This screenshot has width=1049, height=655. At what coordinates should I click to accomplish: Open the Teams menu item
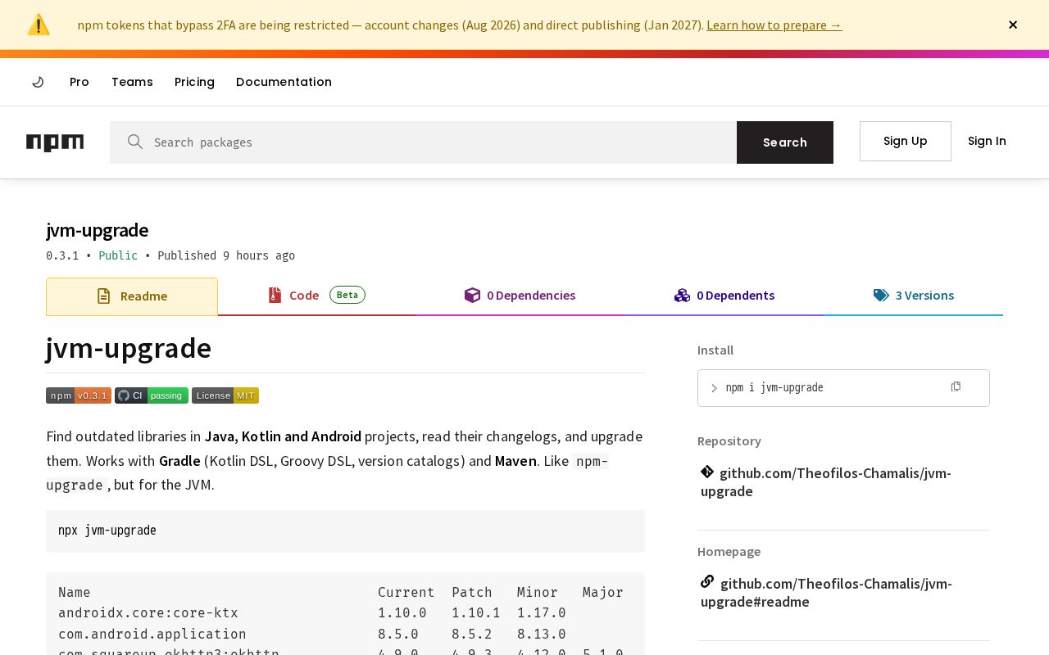point(132,82)
